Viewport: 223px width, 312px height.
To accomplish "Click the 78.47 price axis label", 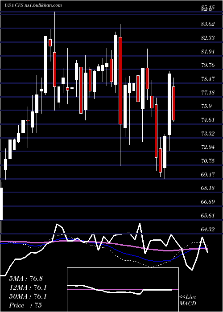I will pos(208,79).
